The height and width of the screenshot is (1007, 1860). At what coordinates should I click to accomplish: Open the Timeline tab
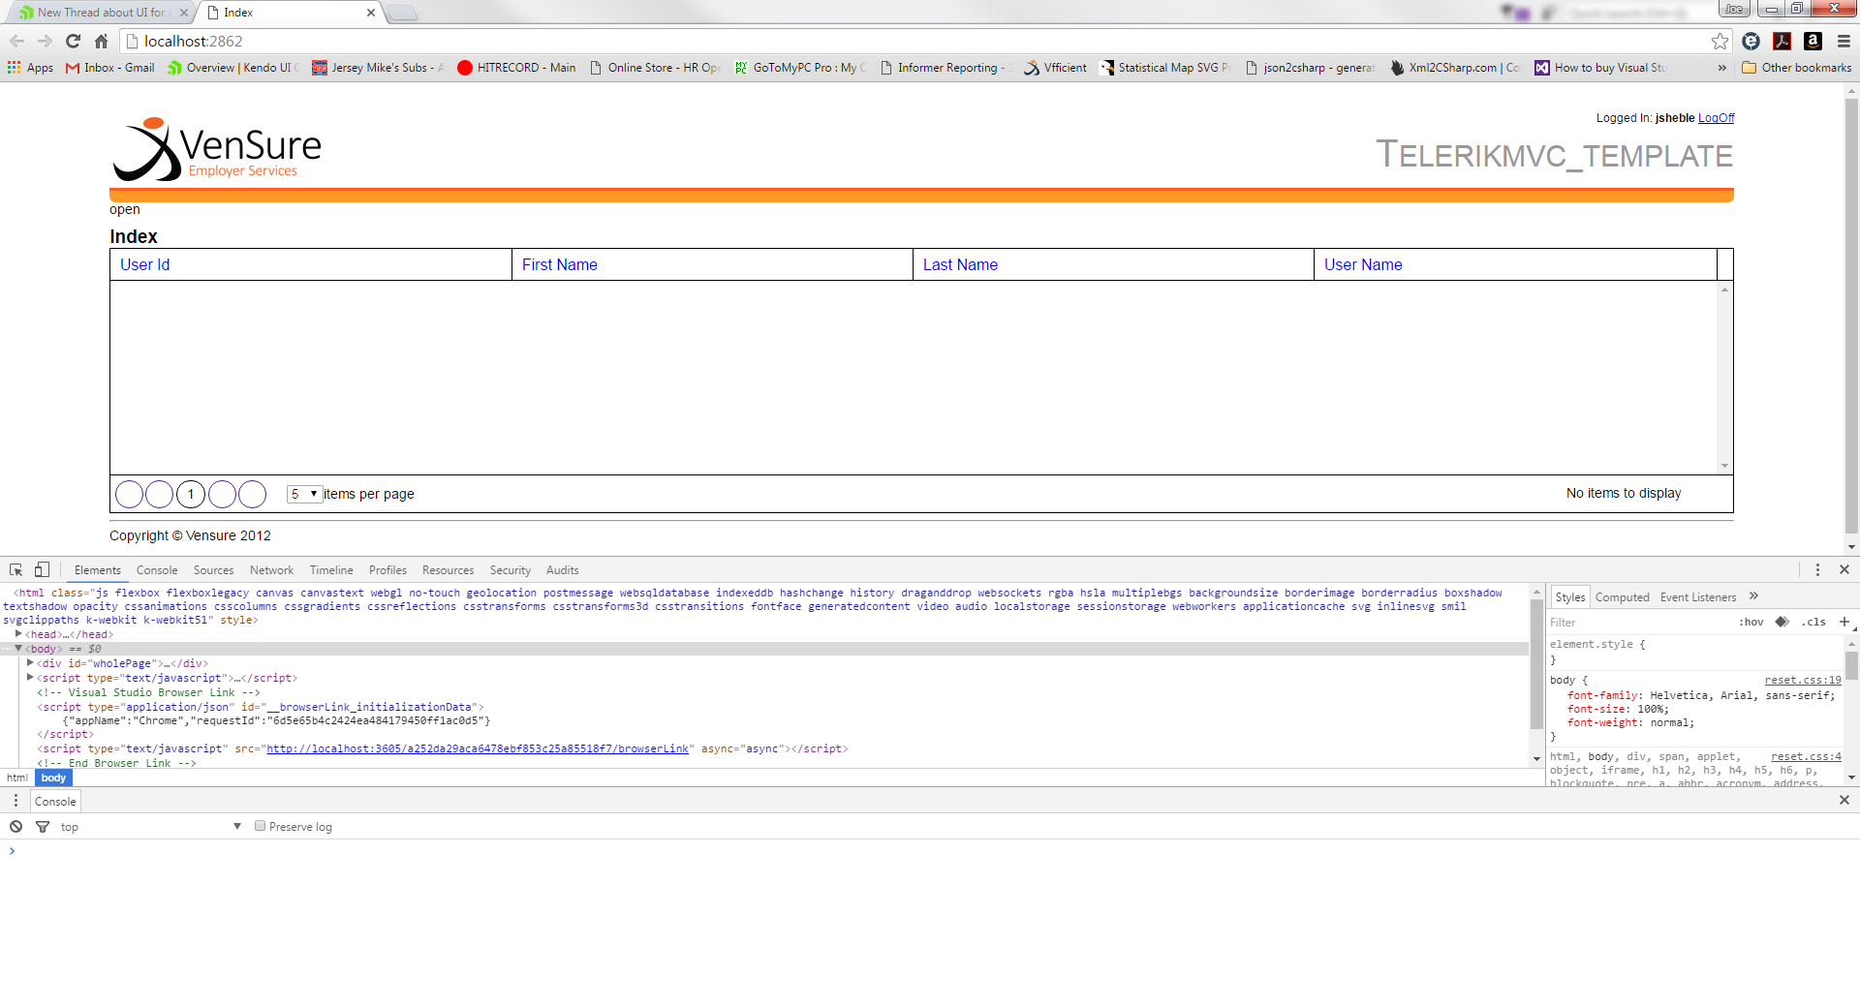(x=331, y=570)
